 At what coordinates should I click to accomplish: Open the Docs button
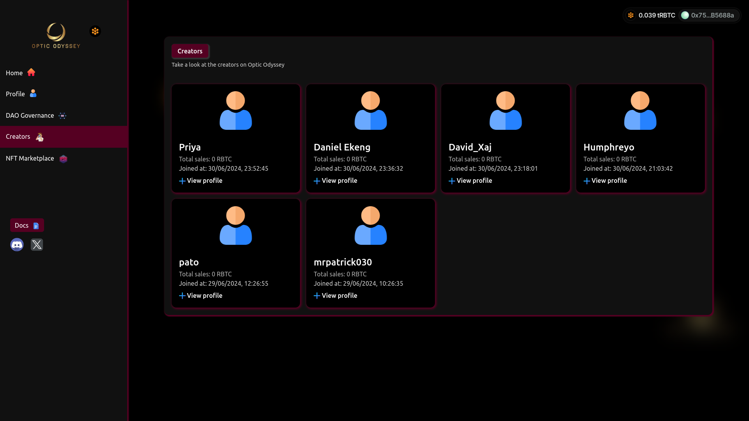click(x=27, y=225)
